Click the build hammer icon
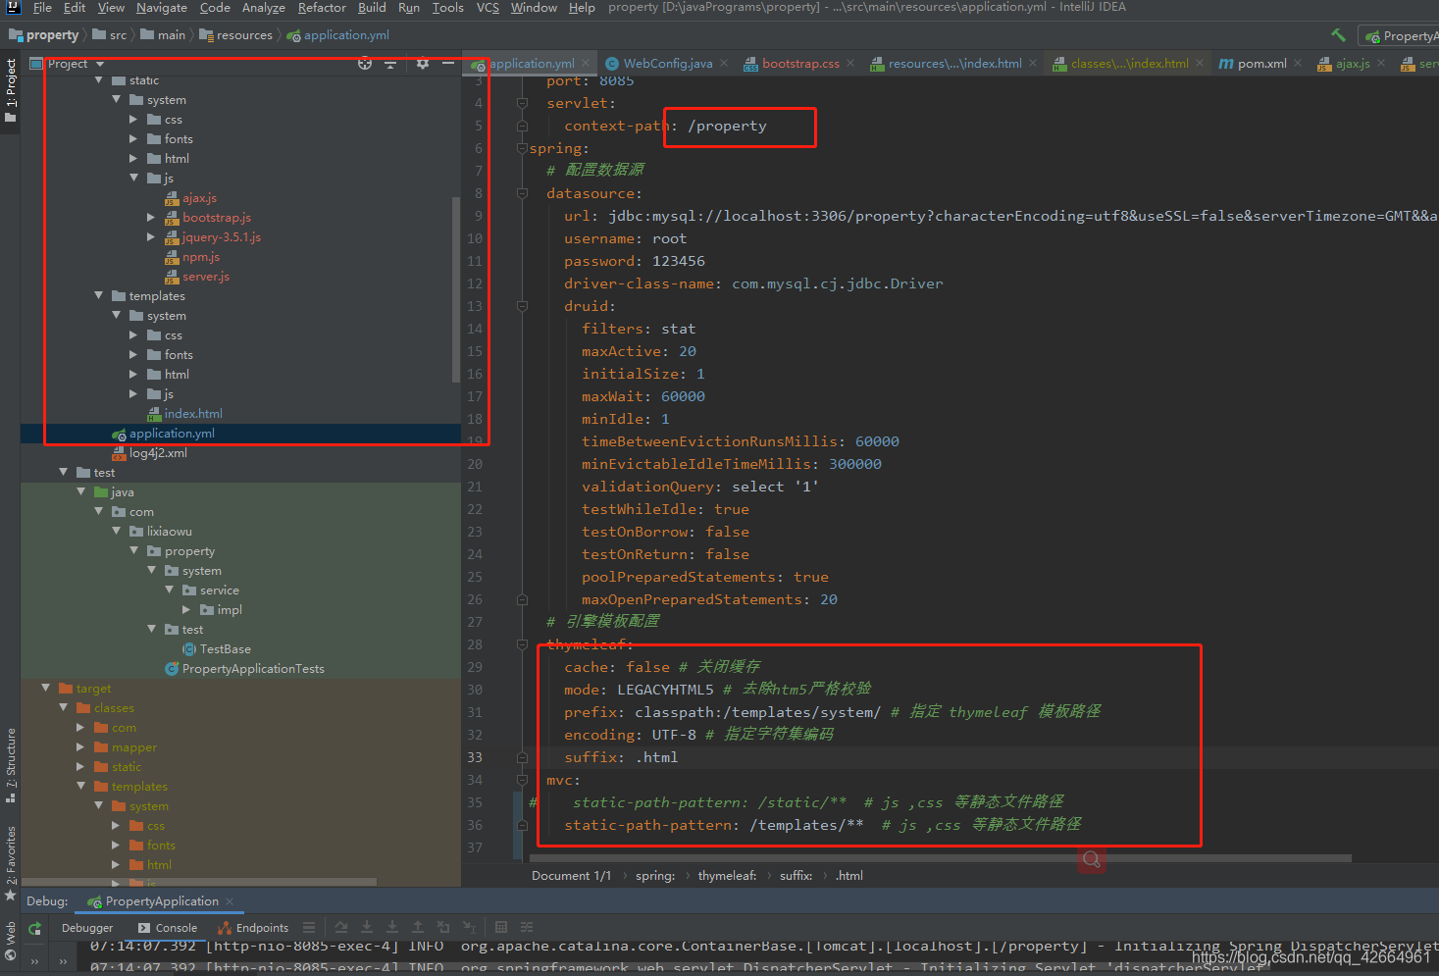This screenshot has height=976, width=1439. pos(1338,34)
